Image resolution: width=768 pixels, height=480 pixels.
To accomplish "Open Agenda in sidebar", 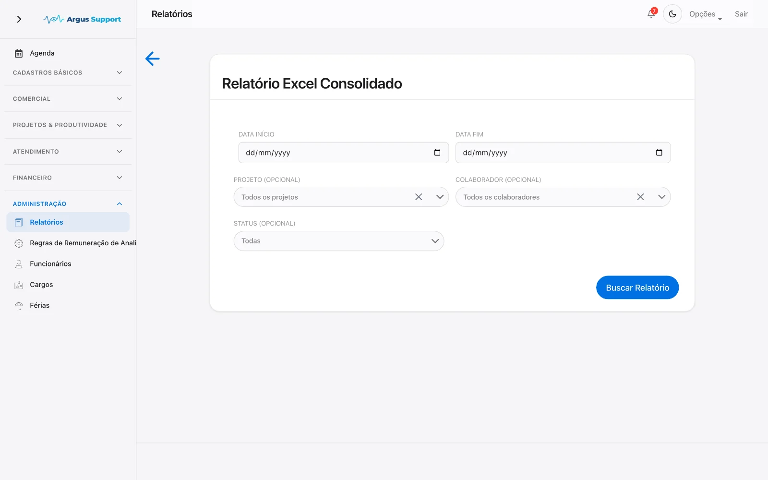I will 68,53.
